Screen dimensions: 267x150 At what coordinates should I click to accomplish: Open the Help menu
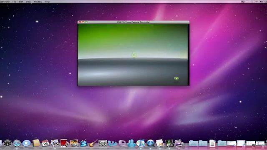point(47,2)
